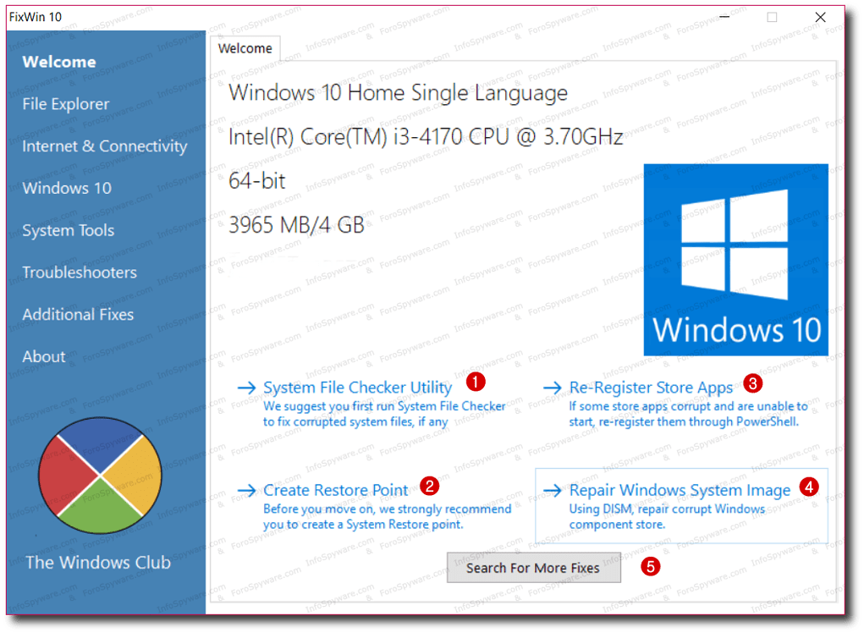Click arrow icon beside Create Restore Point
The height and width of the screenshot is (633, 864).
pos(247,490)
